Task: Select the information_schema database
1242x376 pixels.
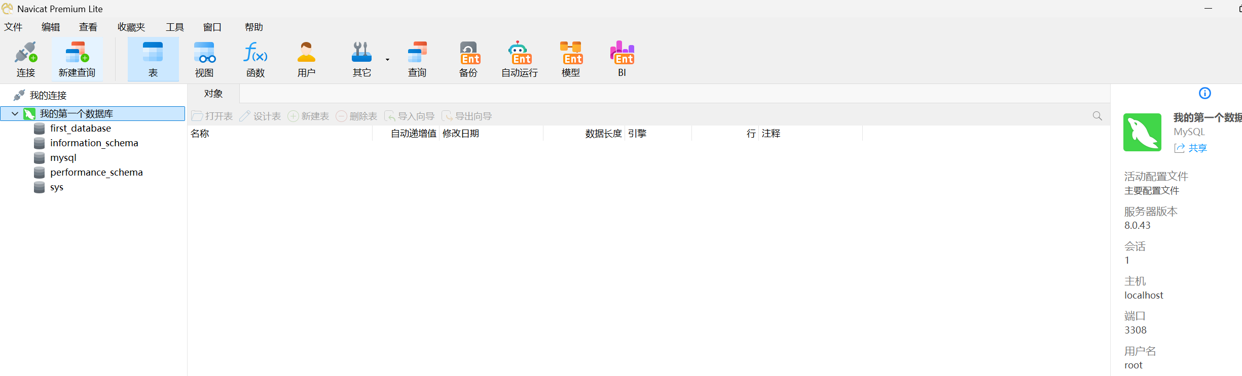Action: (94, 143)
